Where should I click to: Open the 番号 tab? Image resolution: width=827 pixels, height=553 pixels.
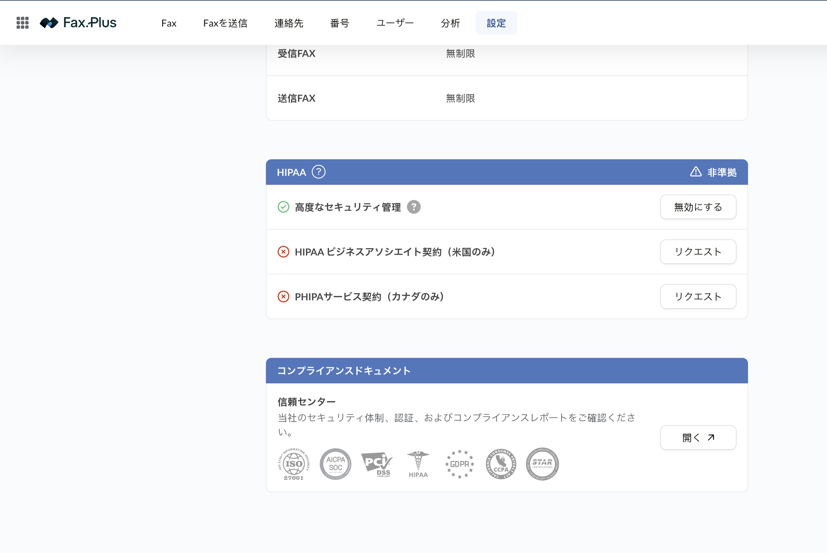coord(339,23)
